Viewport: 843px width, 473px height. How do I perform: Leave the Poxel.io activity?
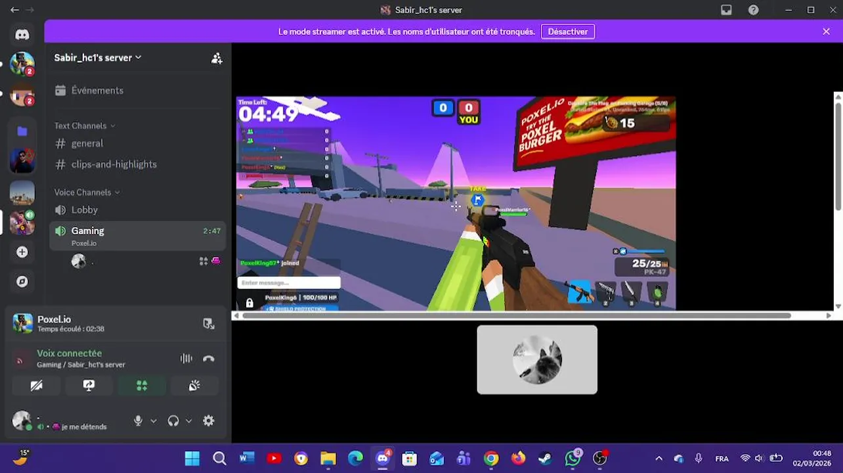pos(208,323)
